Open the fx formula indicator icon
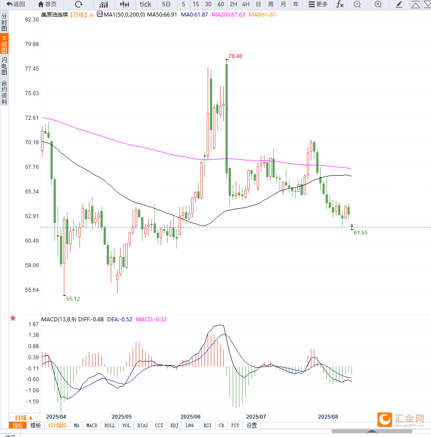 click(x=340, y=4)
